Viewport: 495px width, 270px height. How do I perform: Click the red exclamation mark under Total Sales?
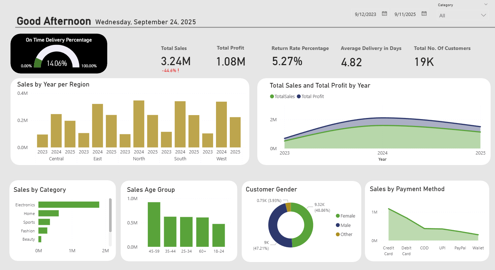point(178,70)
